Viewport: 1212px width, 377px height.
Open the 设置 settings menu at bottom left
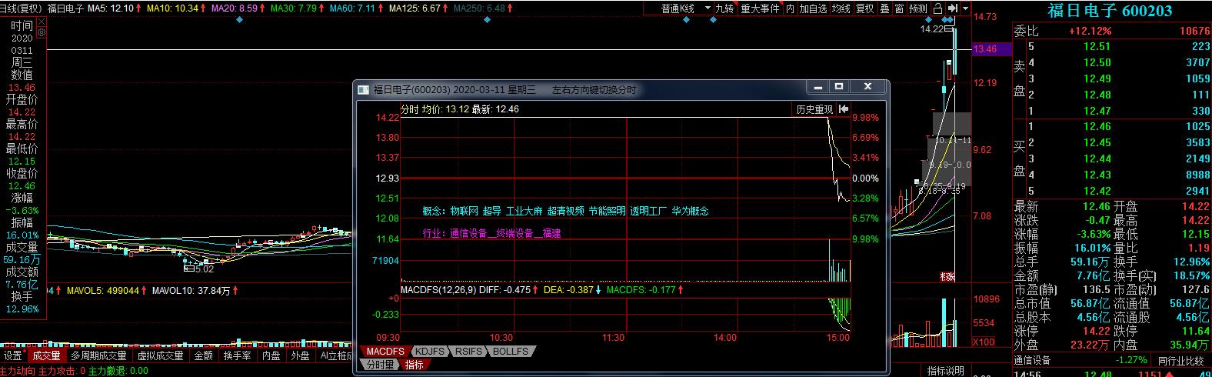pyautogui.click(x=13, y=355)
